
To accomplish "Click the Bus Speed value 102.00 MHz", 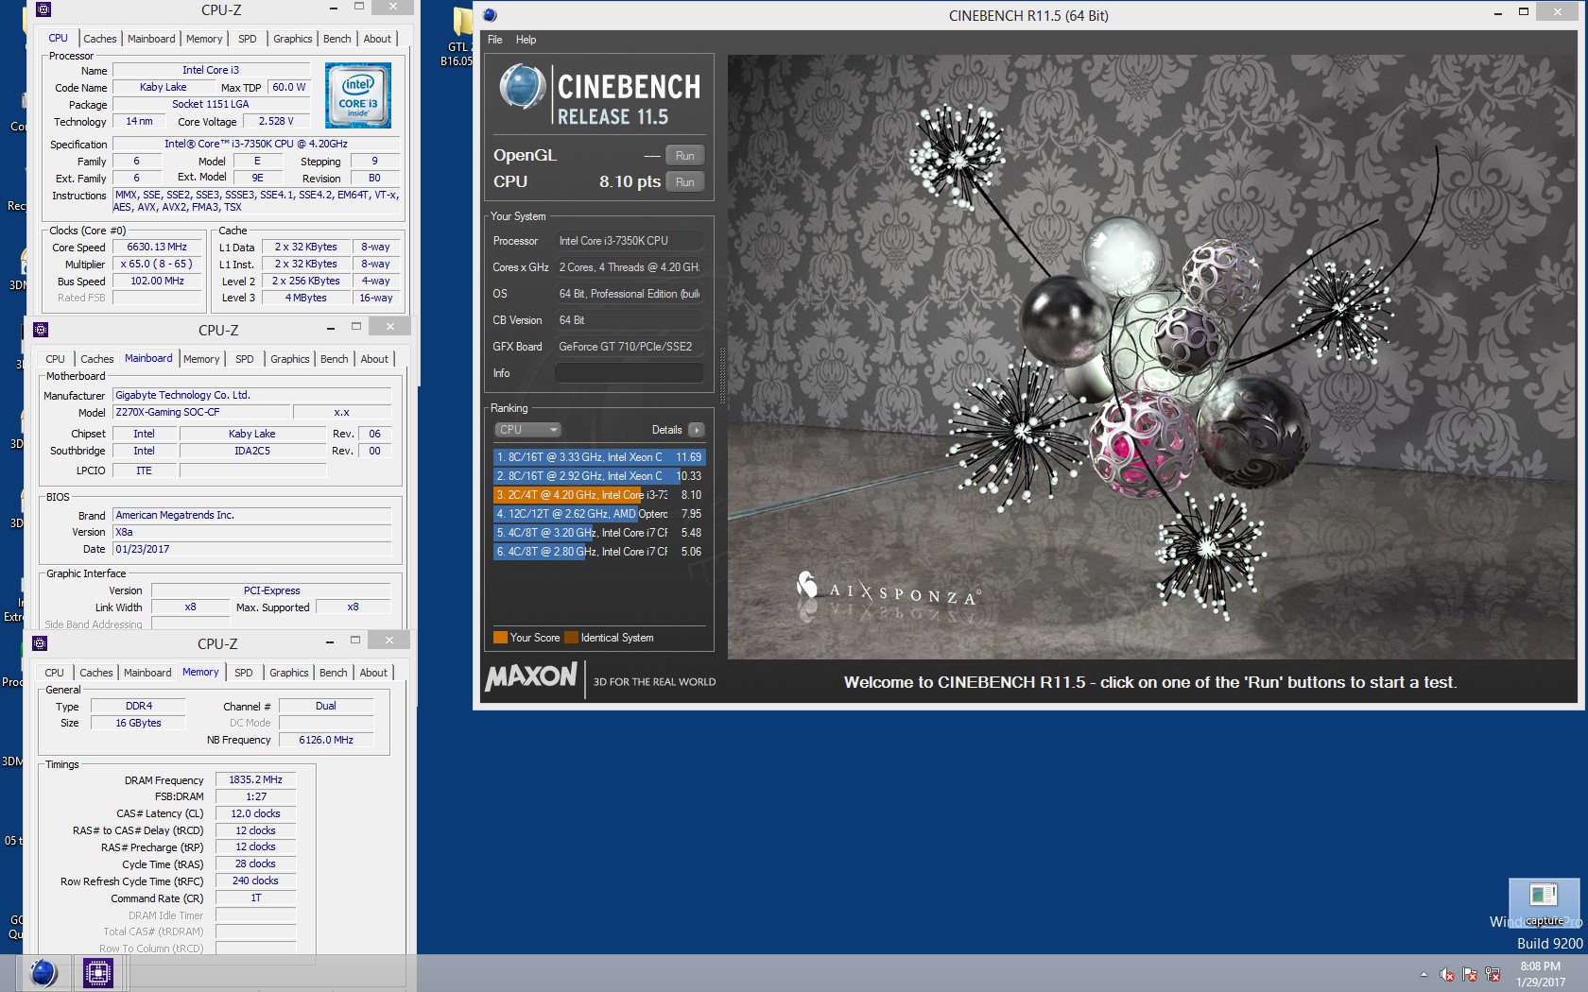I will (157, 282).
